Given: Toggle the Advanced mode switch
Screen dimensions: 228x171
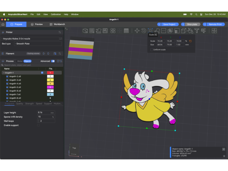Looking at the screenshot, I should click(53, 61).
